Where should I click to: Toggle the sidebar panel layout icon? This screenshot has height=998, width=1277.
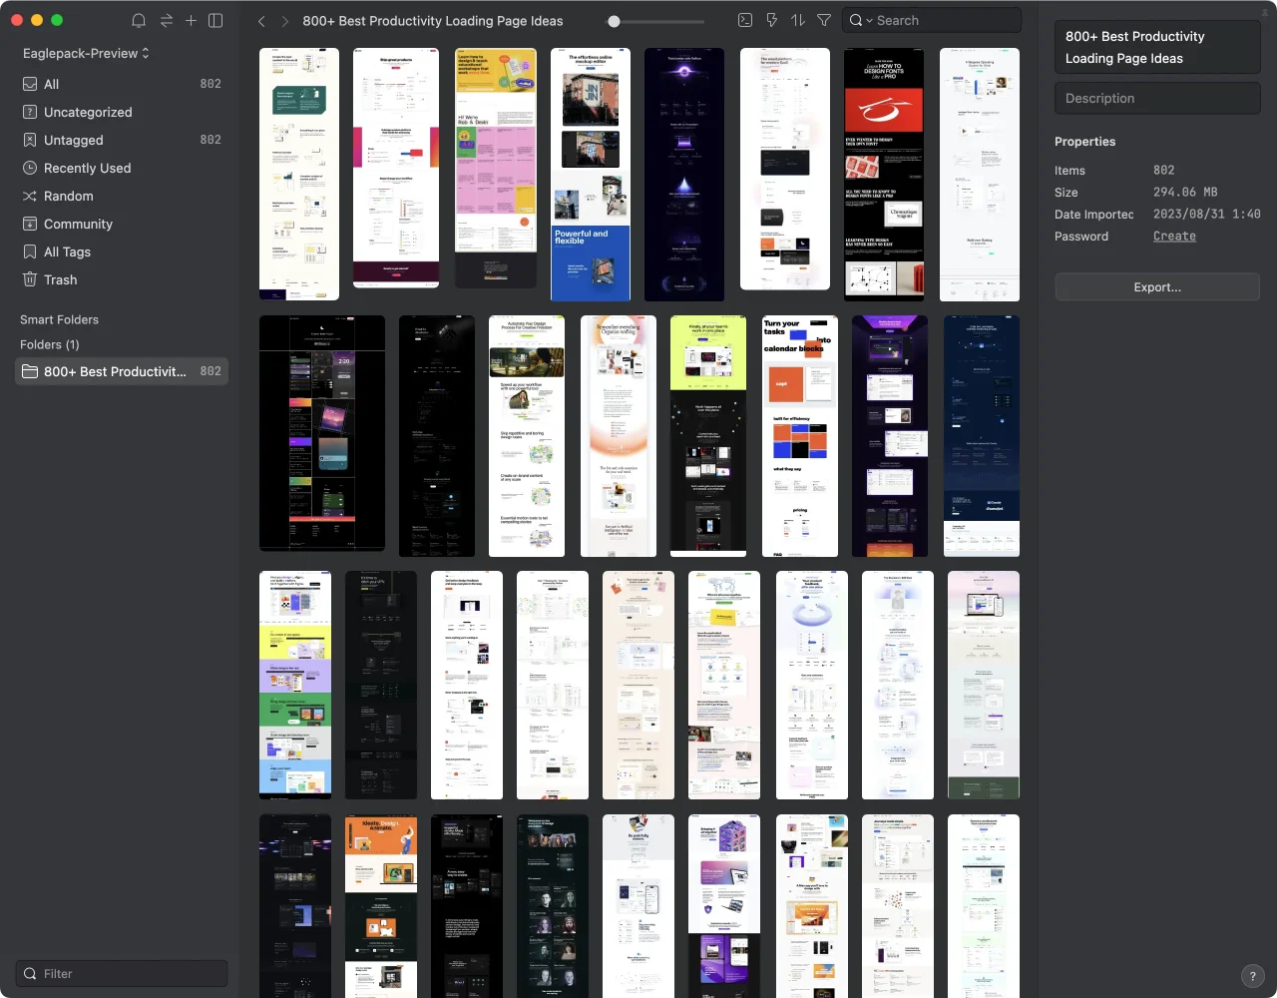[215, 21]
